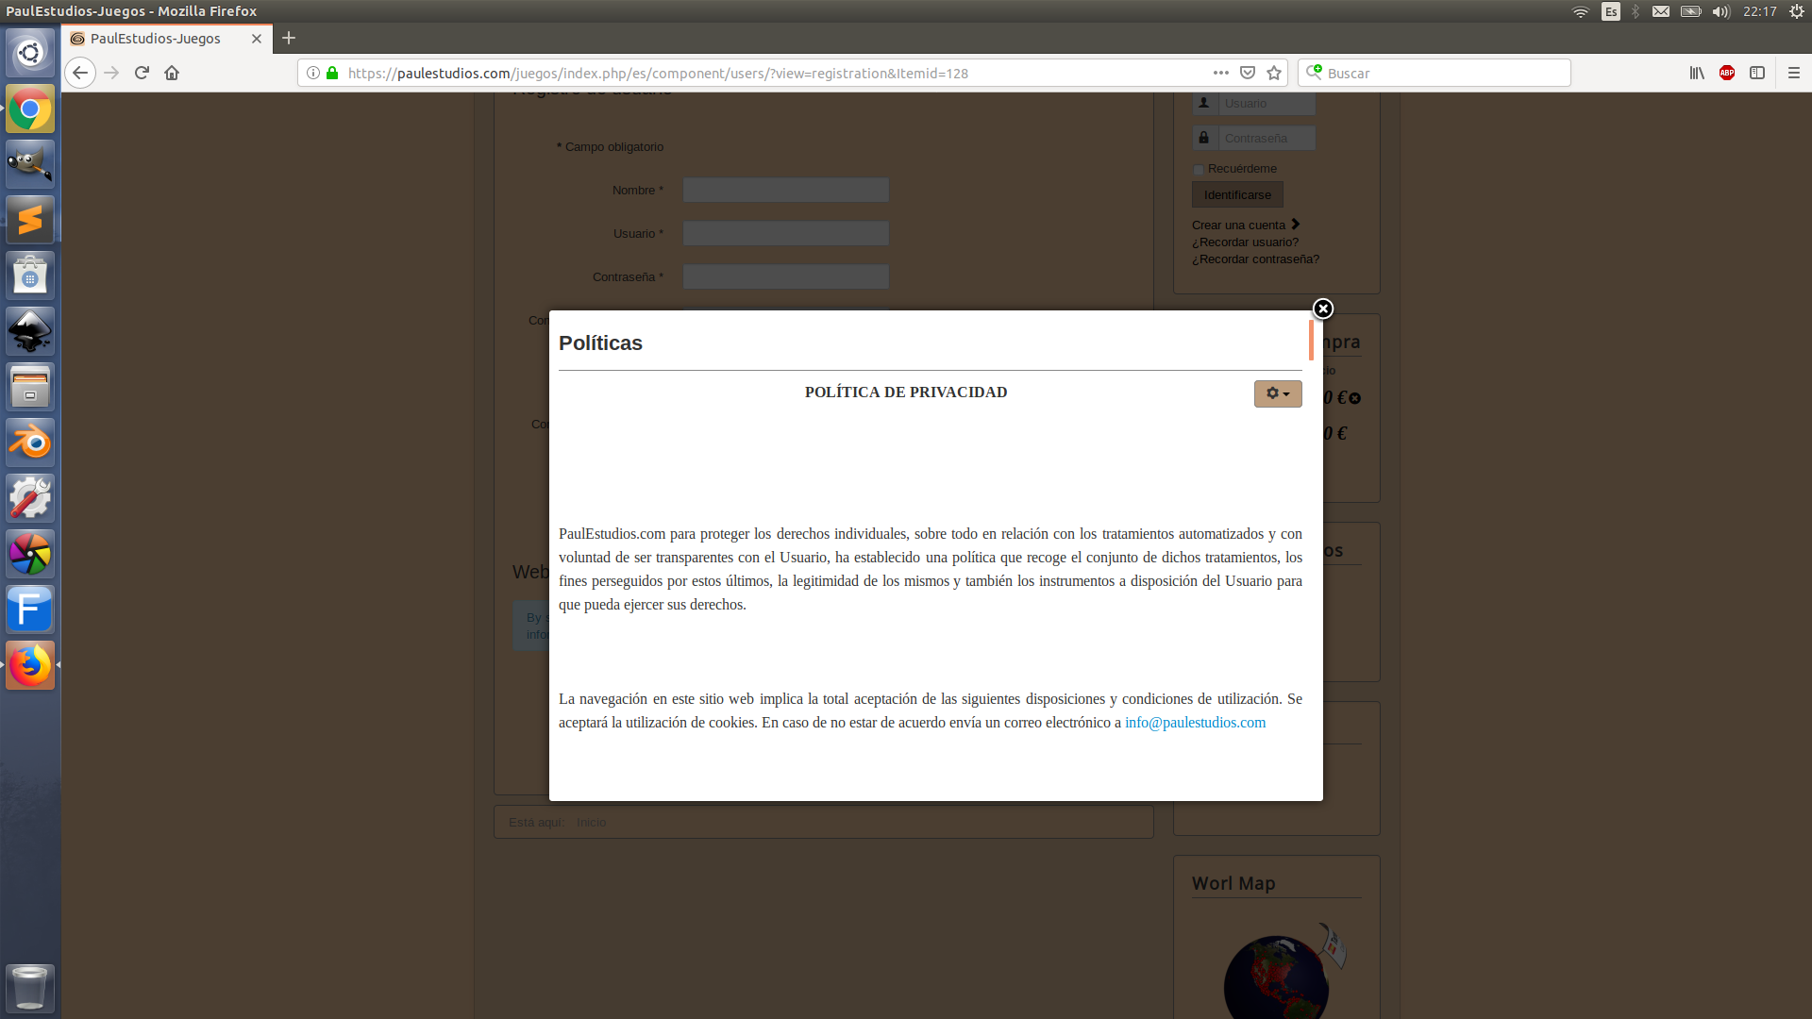The image size is (1812, 1019).
Task: Click the Adblock Plus toolbar icon
Action: [x=1727, y=73]
